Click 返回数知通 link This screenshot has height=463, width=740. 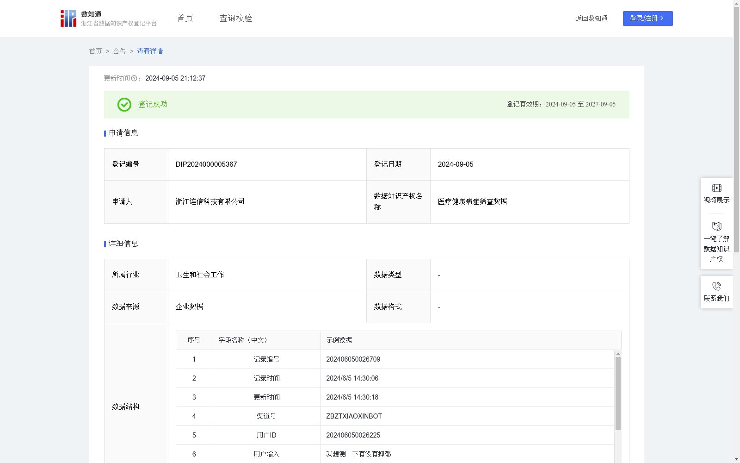(x=592, y=19)
